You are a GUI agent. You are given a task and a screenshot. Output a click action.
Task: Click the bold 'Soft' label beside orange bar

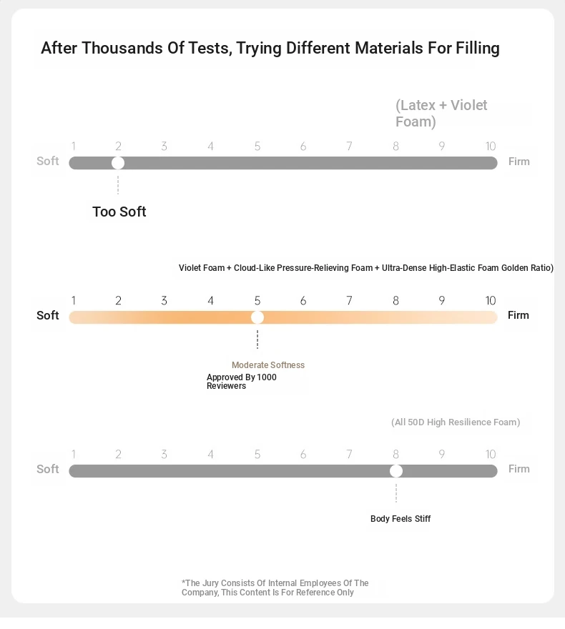[48, 315]
